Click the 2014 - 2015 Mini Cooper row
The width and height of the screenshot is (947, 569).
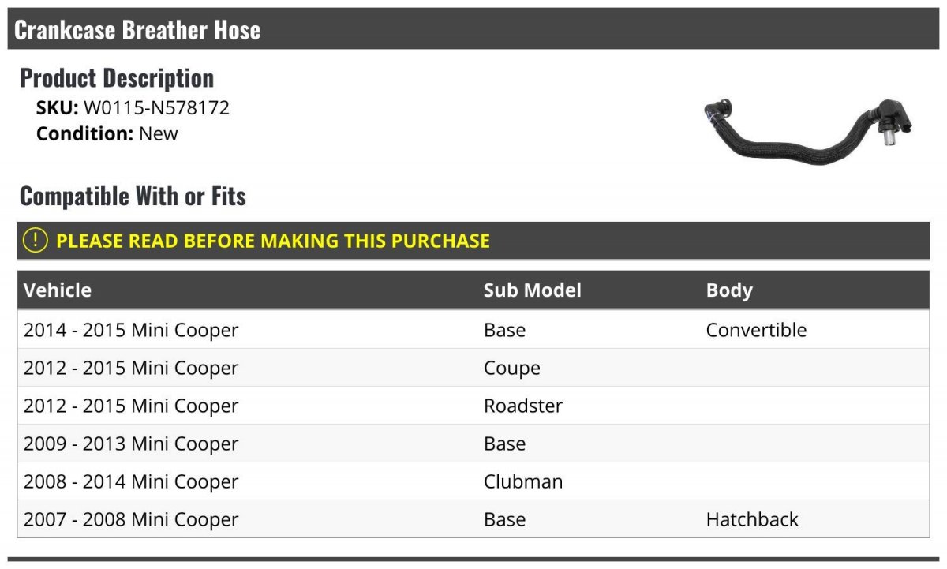473,330
